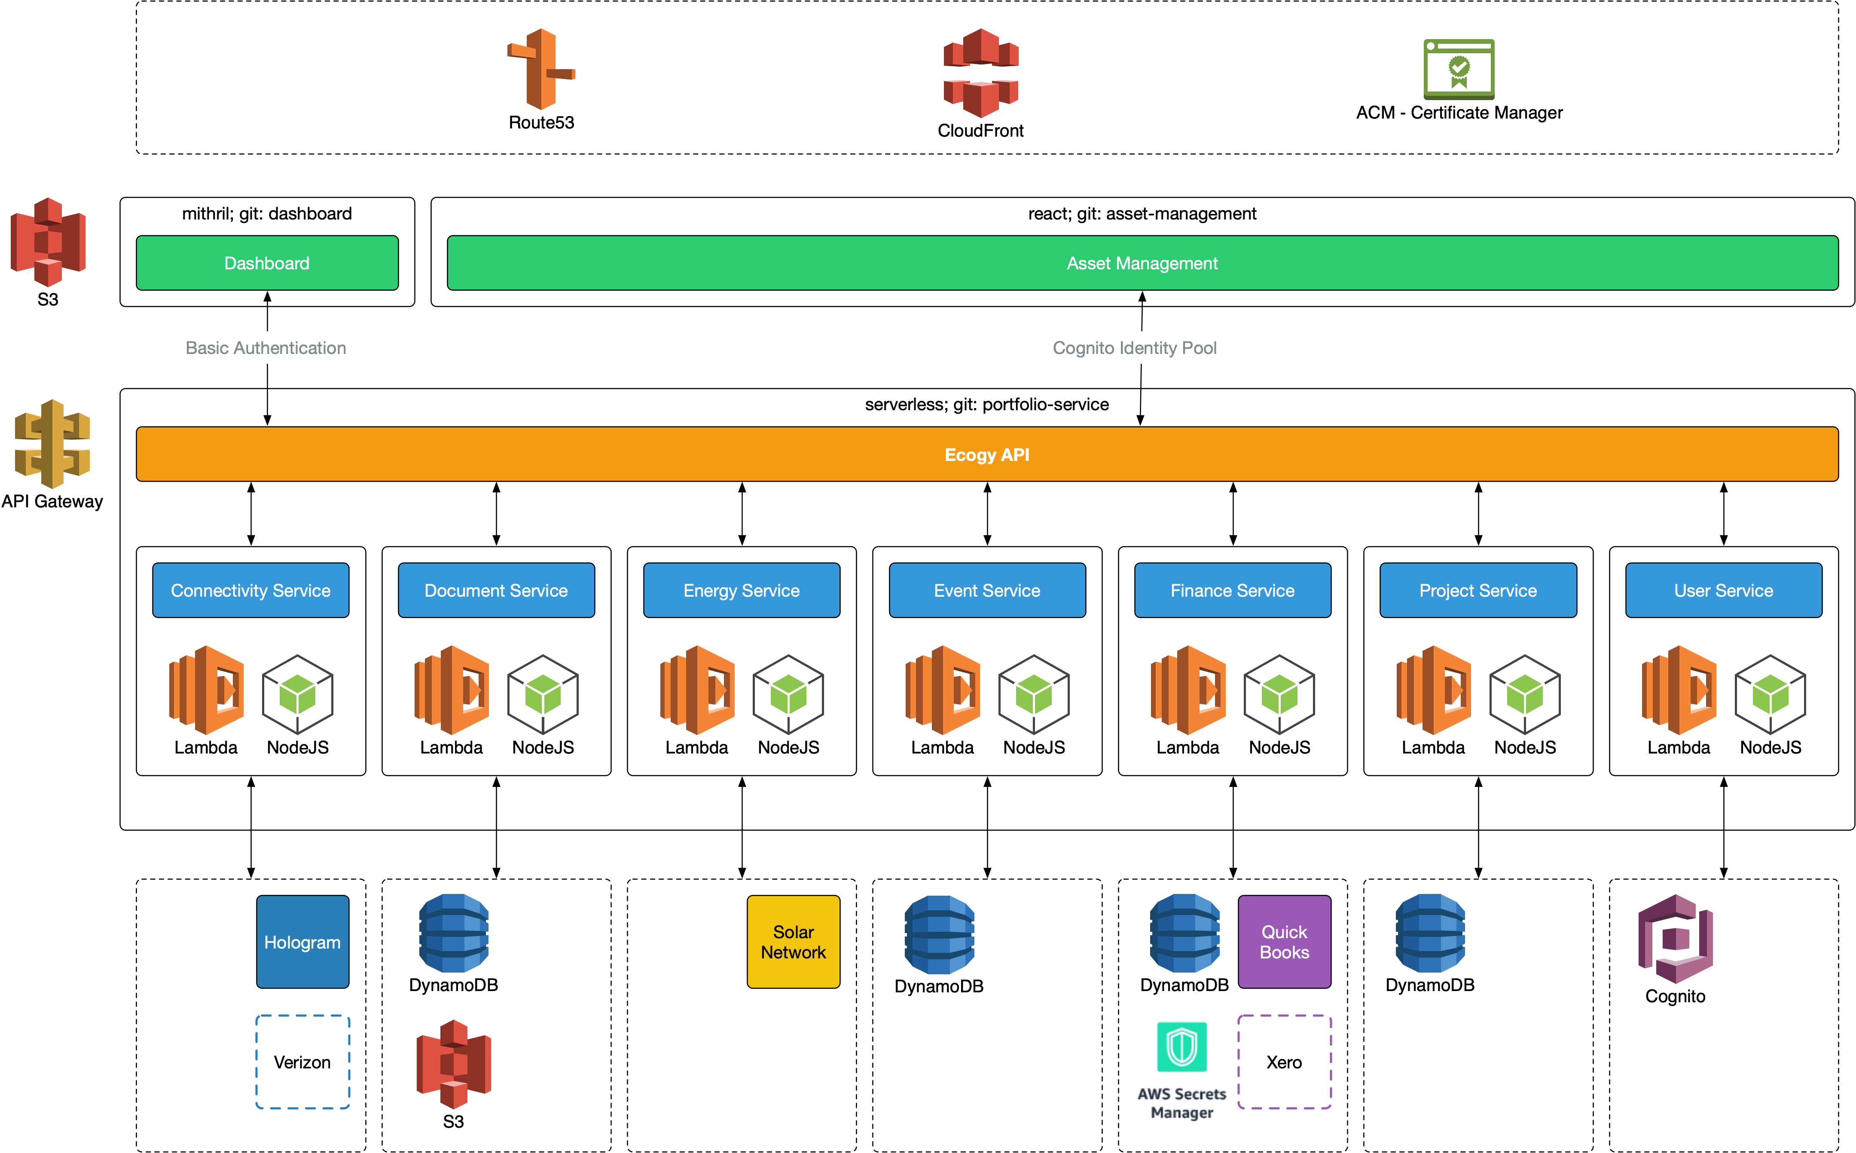Click the 'Basic Authentication' label
The width and height of the screenshot is (1856, 1153).
[266, 348]
